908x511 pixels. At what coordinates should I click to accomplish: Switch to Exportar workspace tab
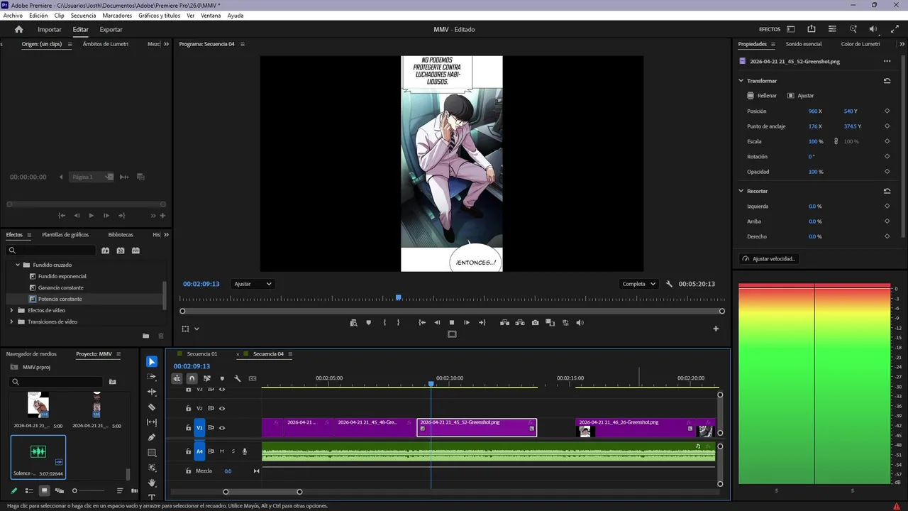pyautogui.click(x=111, y=30)
